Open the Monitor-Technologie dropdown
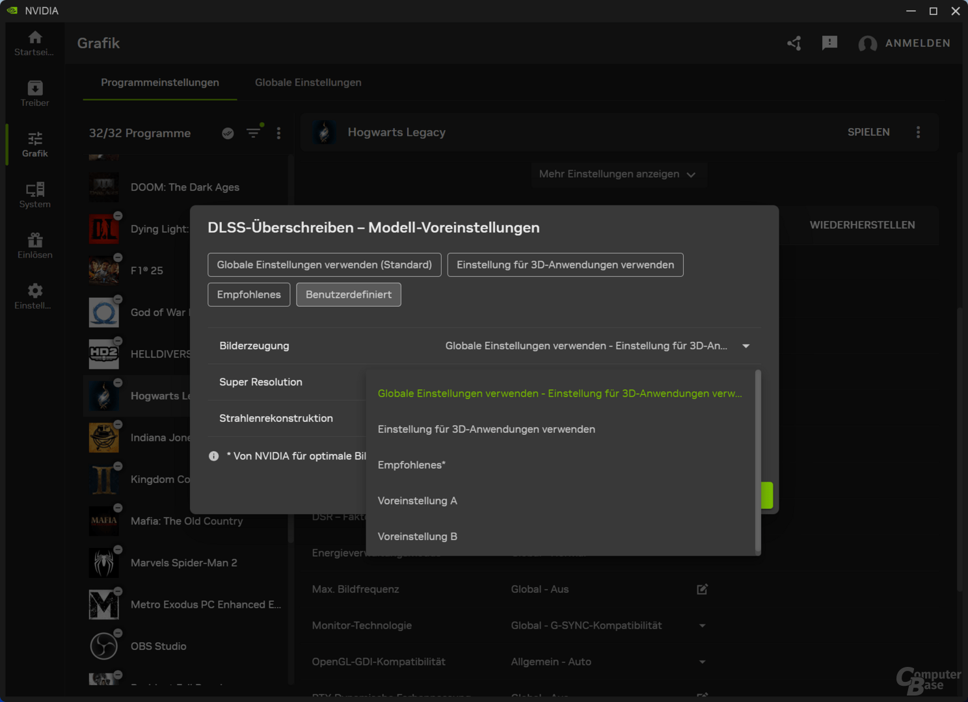Viewport: 968px width, 702px height. coord(702,625)
